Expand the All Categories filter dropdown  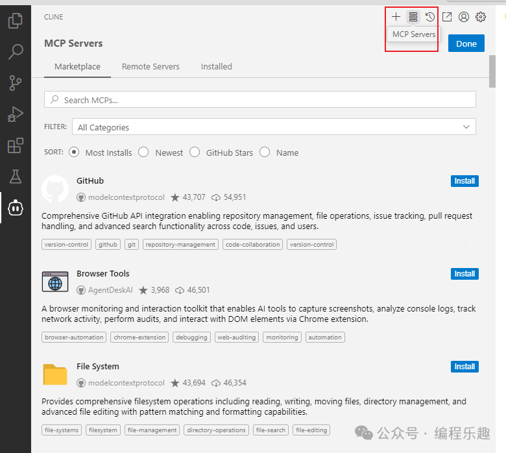(x=274, y=127)
